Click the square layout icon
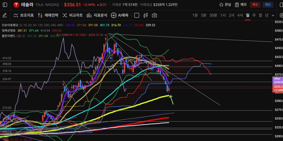The height and width of the screenshot is (141, 283). tap(137, 15)
